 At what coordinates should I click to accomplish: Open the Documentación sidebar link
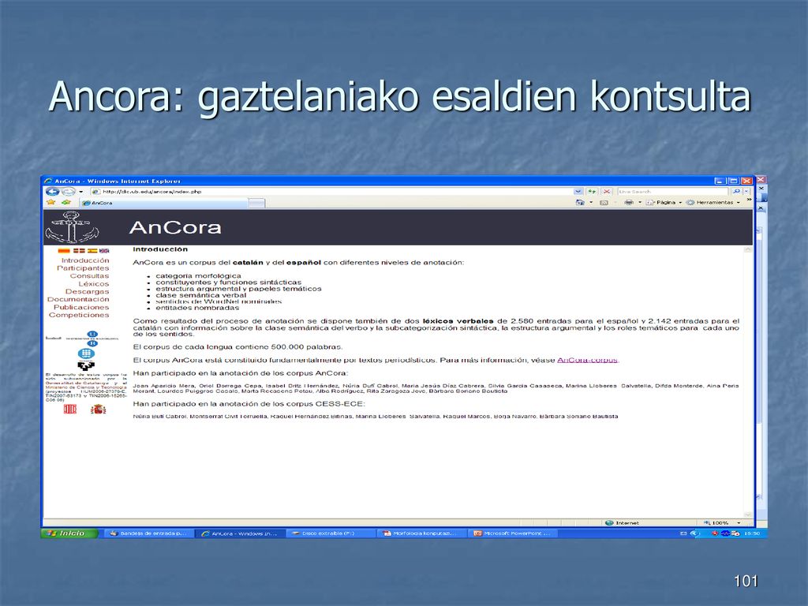click(78, 299)
